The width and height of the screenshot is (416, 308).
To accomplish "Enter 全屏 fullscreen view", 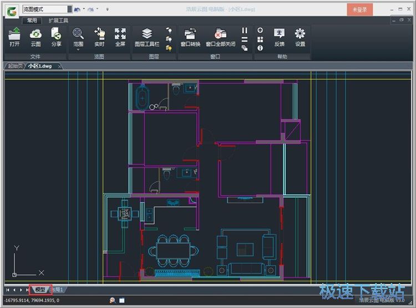I will [120, 34].
